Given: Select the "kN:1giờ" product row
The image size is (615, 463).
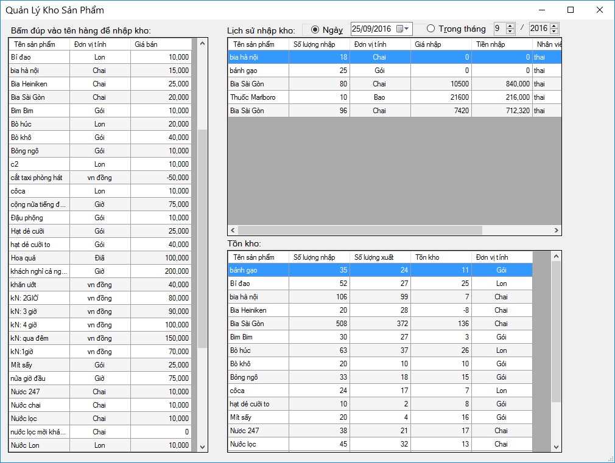Looking at the screenshot, I should pos(100,352).
